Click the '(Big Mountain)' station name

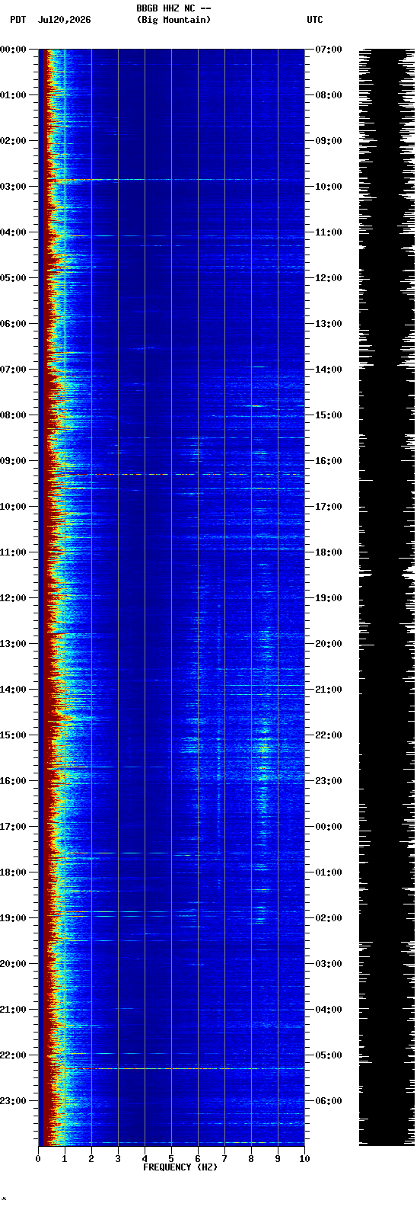[173, 20]
